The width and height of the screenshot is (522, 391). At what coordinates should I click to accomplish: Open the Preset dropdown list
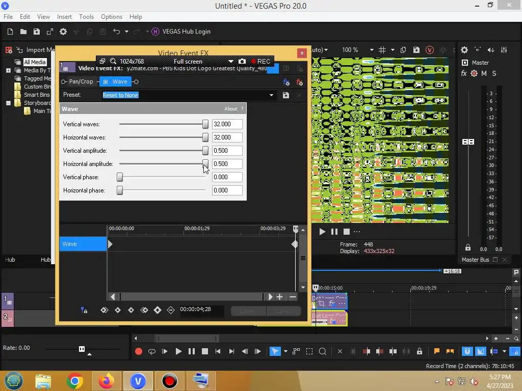pos(271,95)
